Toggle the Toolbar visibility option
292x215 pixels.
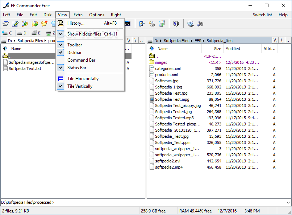pos(90,45)
